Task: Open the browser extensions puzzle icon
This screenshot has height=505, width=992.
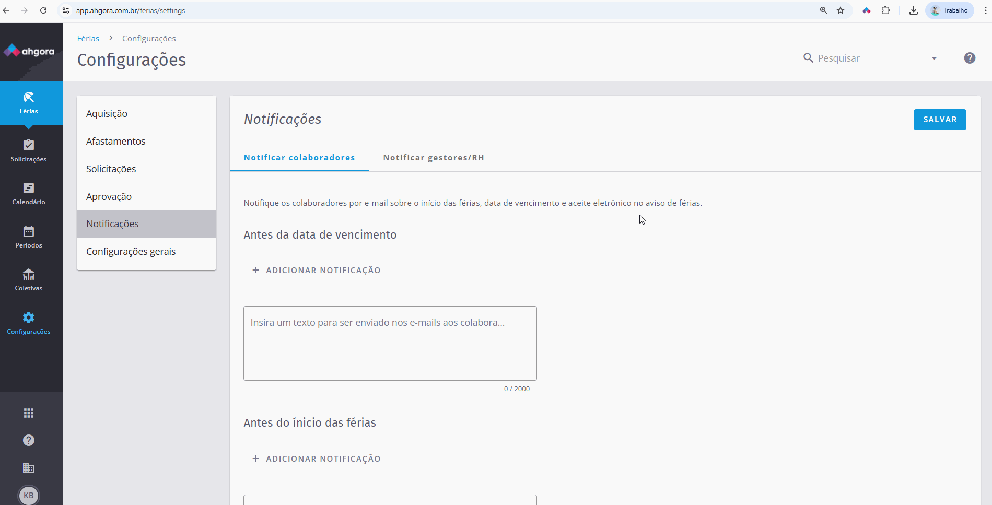Action: pos(886,10)
